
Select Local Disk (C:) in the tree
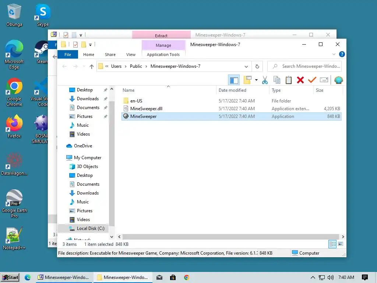click(x=91, y=228)
